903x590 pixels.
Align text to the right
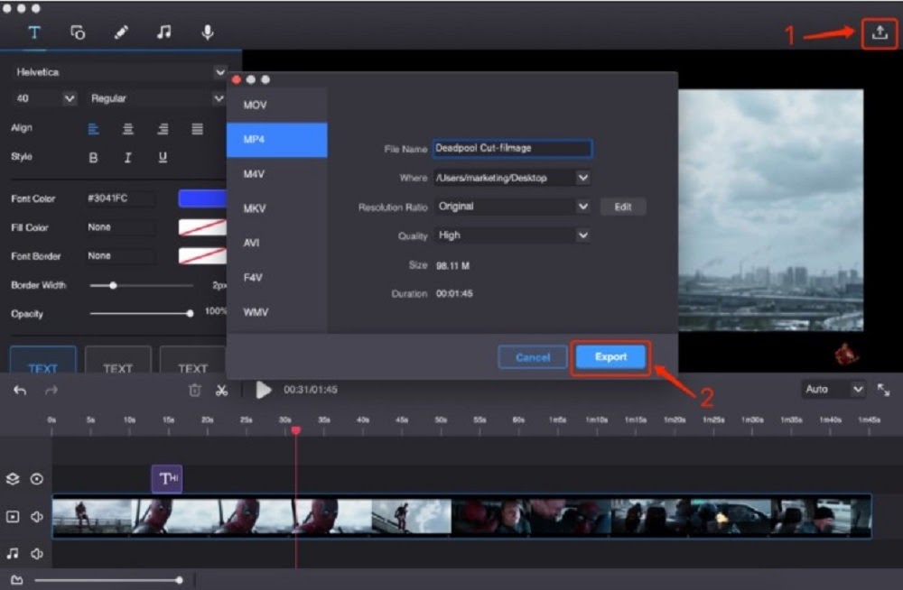[163, 128]
